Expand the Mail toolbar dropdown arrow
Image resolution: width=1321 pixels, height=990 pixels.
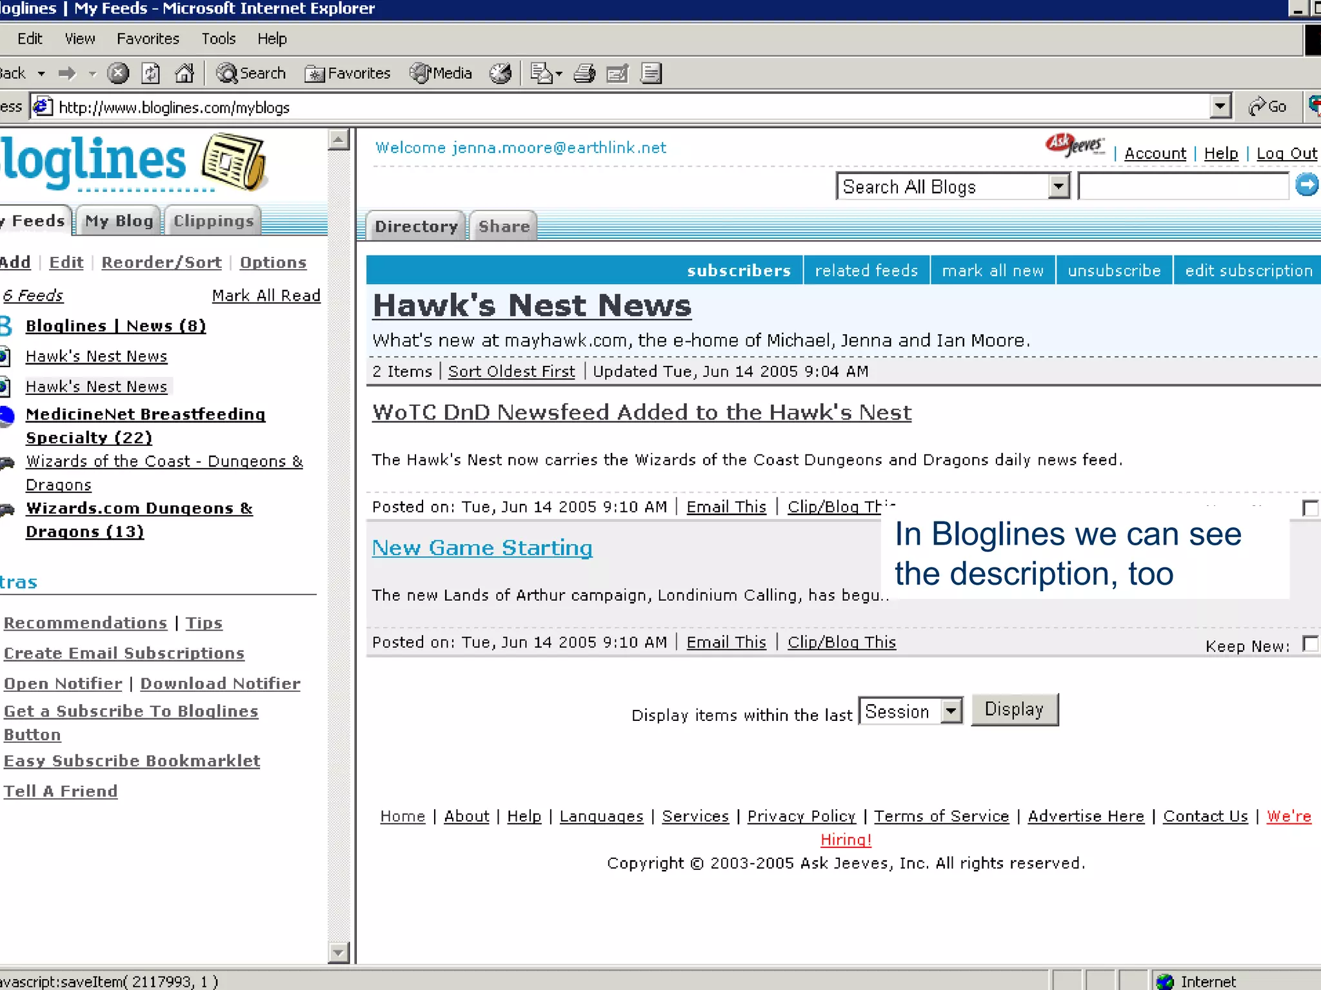559,74
